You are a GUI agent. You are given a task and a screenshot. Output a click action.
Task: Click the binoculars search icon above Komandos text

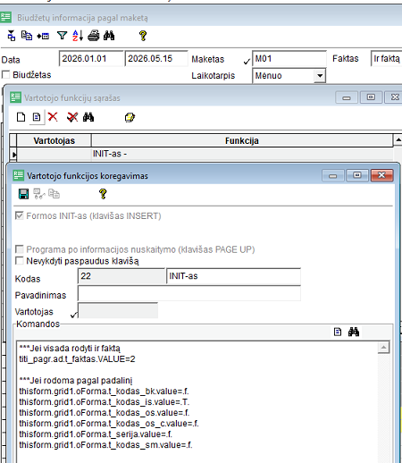click(354, 332)
